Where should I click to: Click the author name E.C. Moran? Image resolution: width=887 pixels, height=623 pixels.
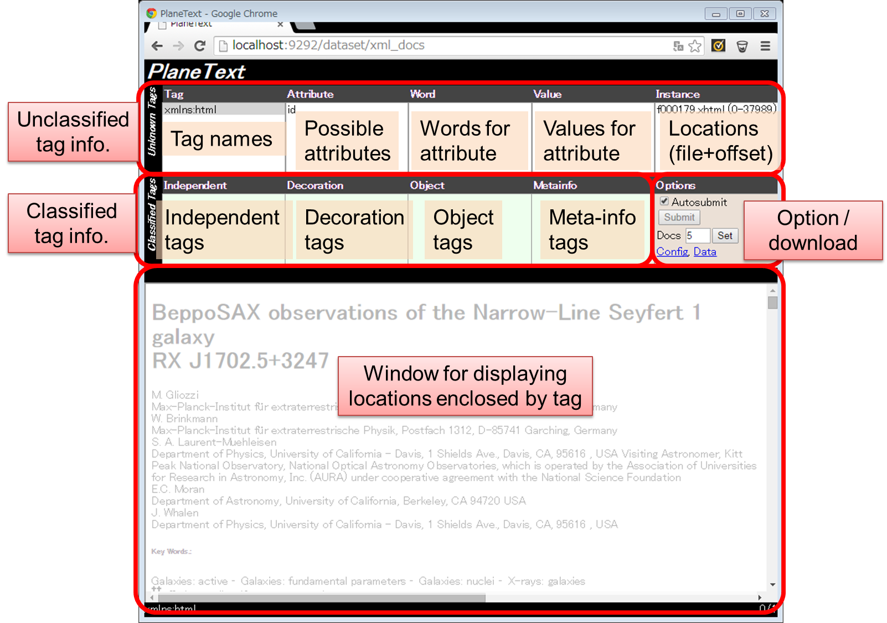[x=178, y=490]
